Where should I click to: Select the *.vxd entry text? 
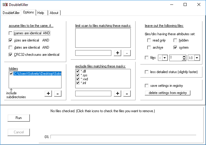coord(84,79)
